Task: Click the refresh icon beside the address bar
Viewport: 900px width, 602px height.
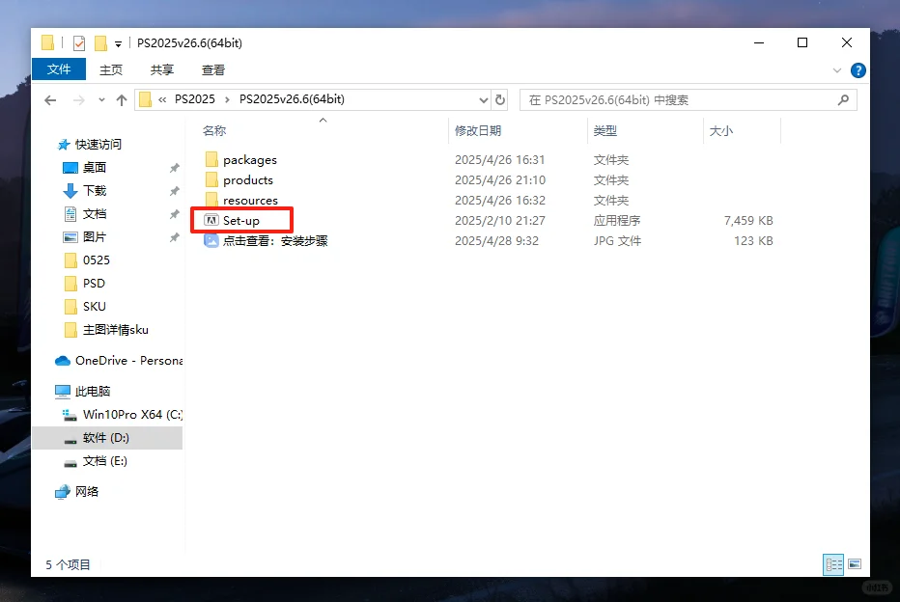Action: [x=501, y=99]
